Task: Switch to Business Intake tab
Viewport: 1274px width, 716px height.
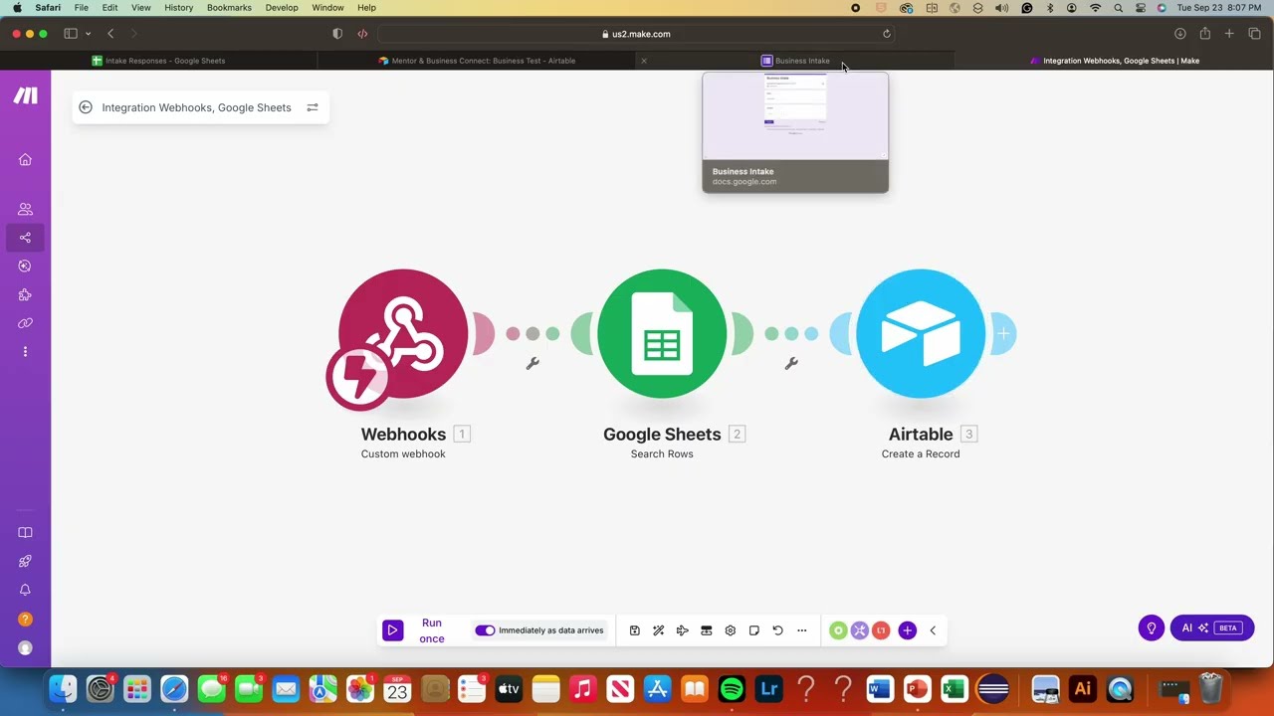Action: (x=796, y=61)
